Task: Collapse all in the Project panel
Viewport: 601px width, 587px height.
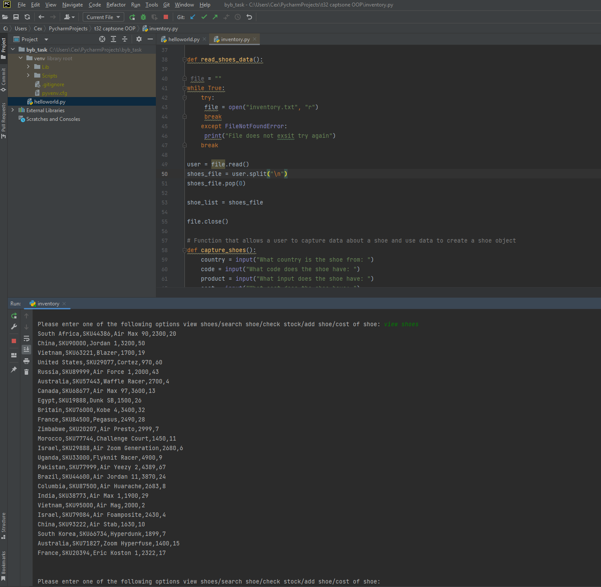Action: (125, 39)
